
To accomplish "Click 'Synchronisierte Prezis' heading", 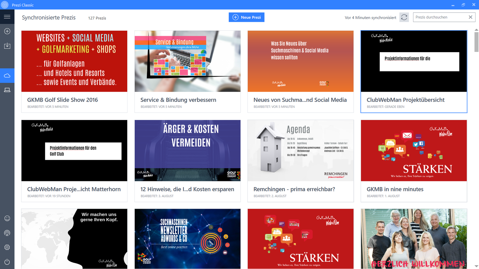I will tap(49, 17).
